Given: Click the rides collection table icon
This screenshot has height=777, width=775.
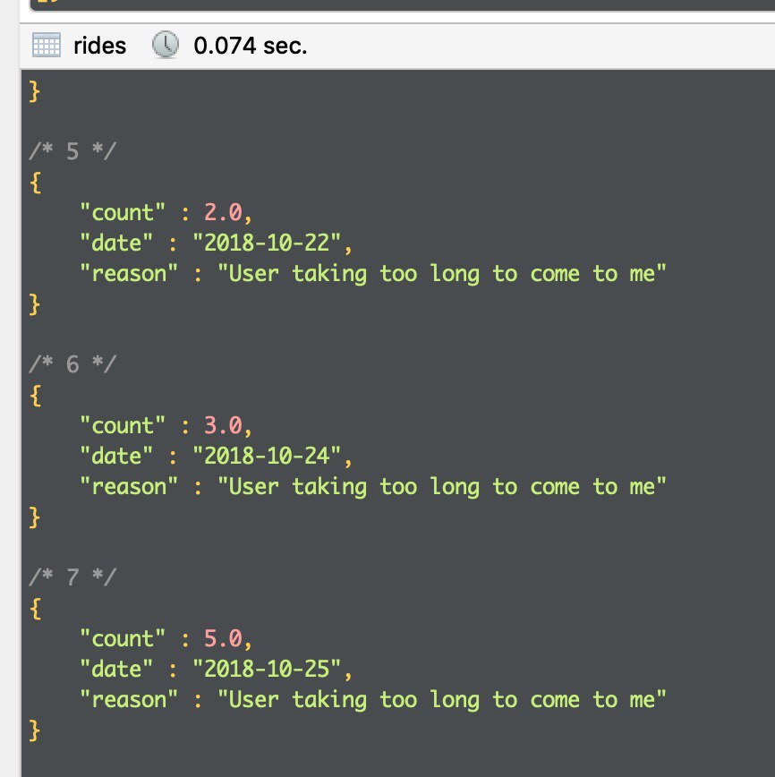Looking at the screenshot, I should pos(46,45).
